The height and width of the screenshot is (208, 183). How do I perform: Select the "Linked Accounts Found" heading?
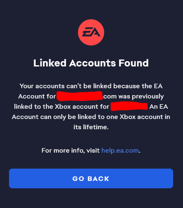(91, 63)
